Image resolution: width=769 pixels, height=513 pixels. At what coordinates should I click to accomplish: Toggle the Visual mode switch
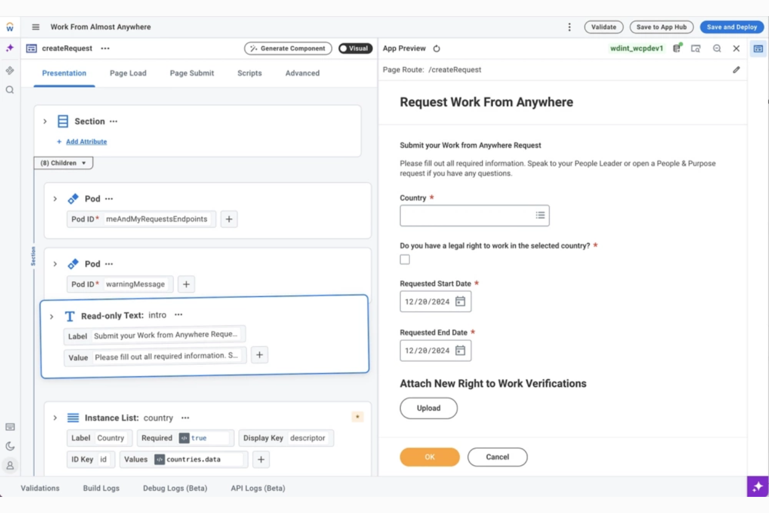[355, 48]
